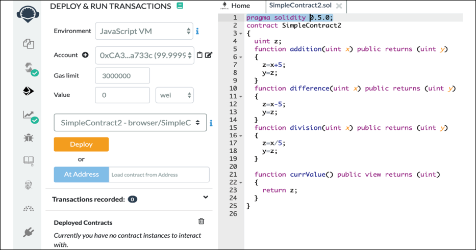
Task: Click the Home tab Remix icon
Action: 224,6
